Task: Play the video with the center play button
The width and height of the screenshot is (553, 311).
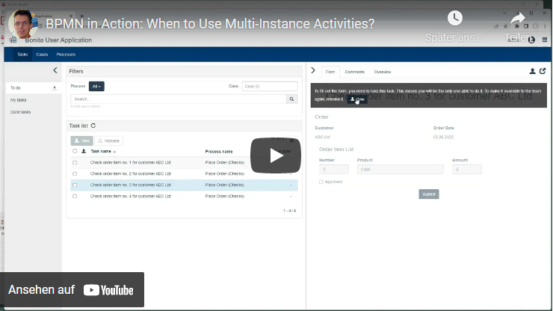Action: [x=276, y=155]
